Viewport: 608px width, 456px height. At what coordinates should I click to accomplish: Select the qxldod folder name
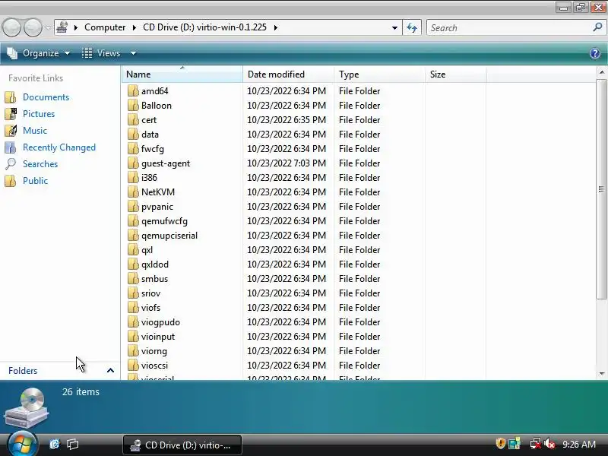[155, 264]
